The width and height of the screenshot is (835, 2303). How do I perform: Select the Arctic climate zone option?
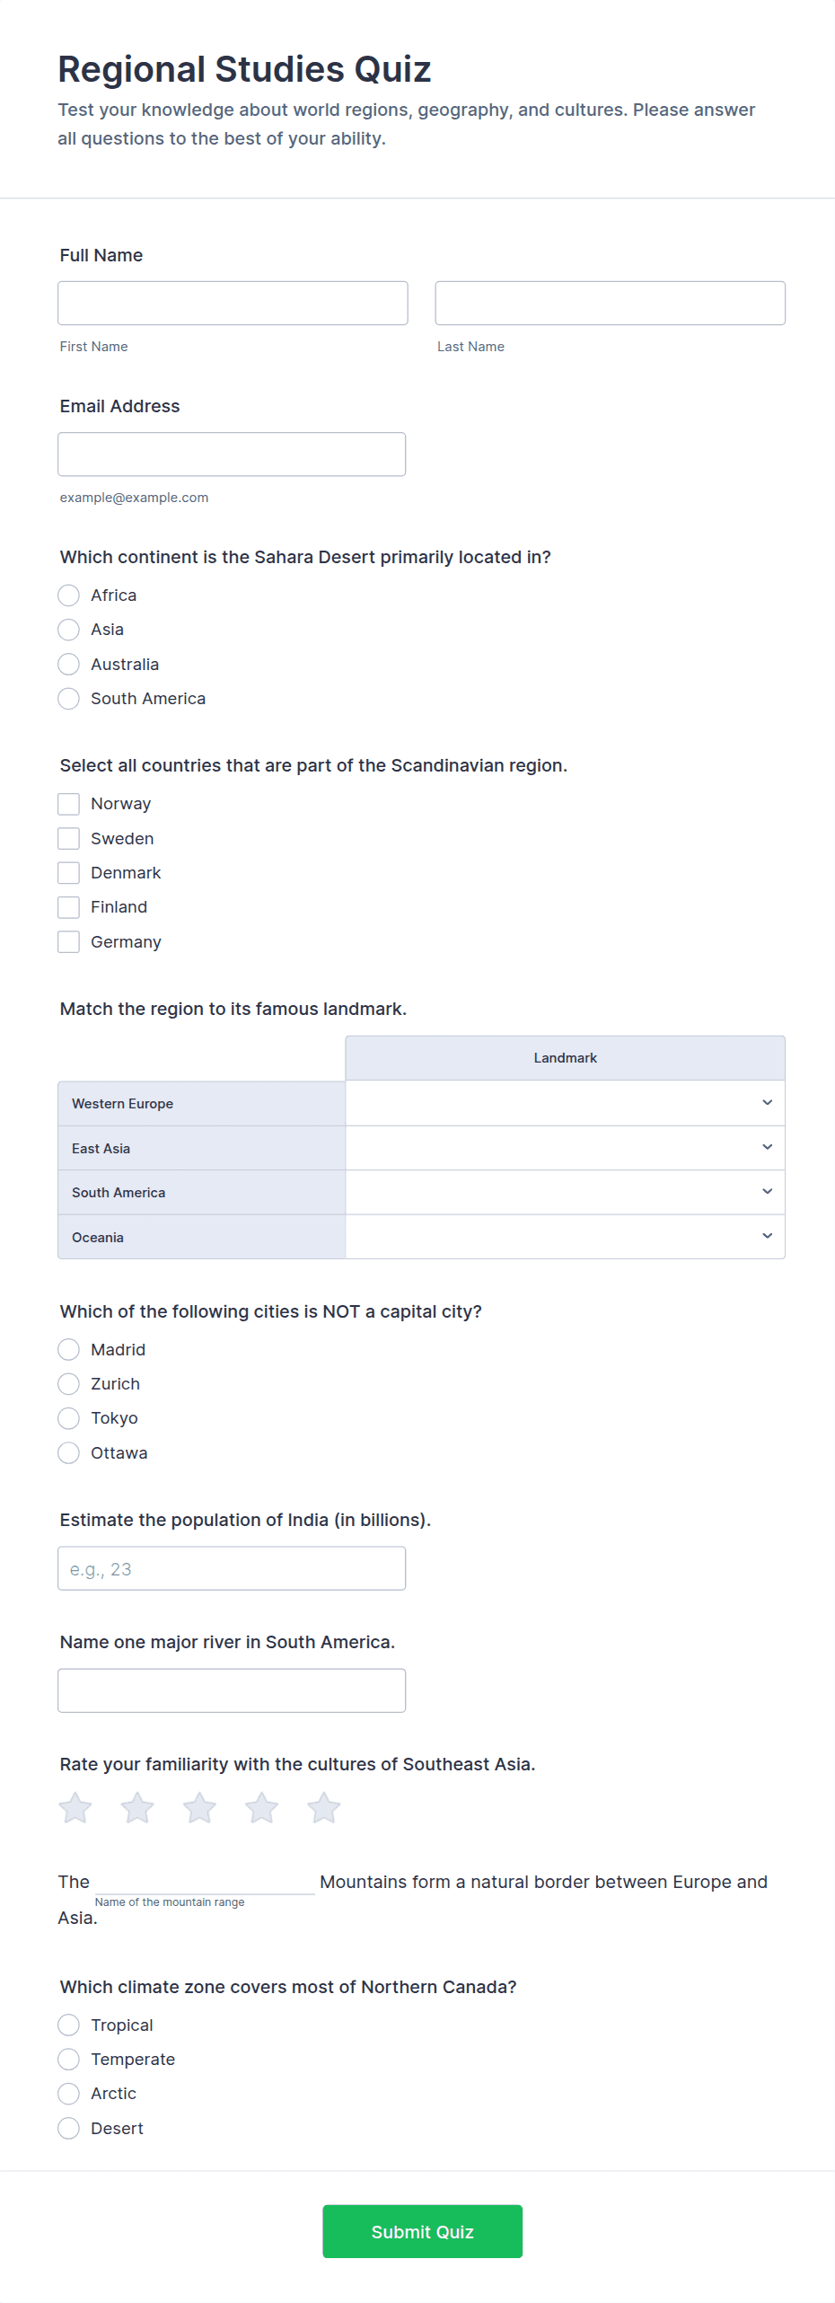coord(69,2094)
